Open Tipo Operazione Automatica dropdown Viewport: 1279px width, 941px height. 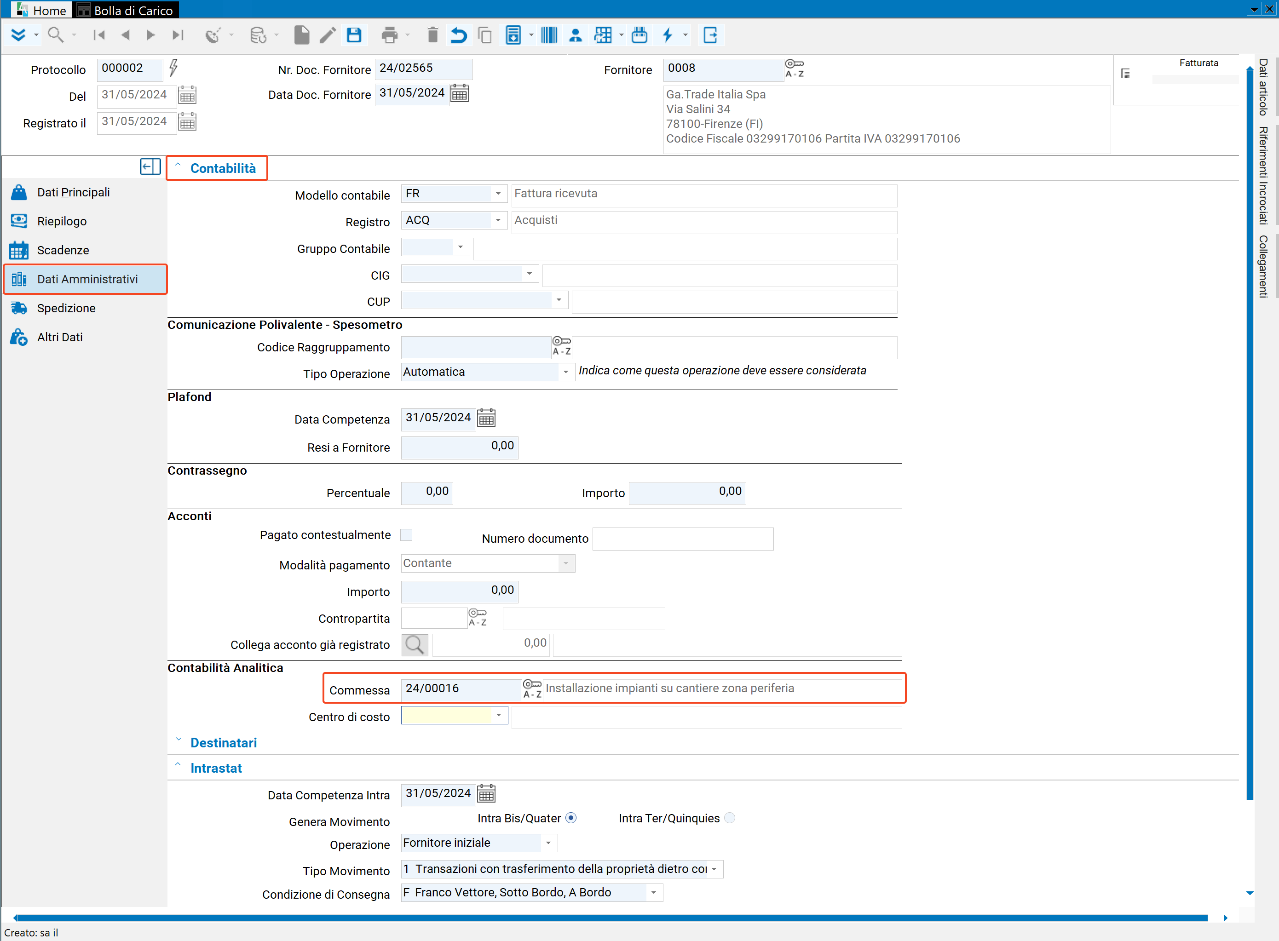pos(566,372)
